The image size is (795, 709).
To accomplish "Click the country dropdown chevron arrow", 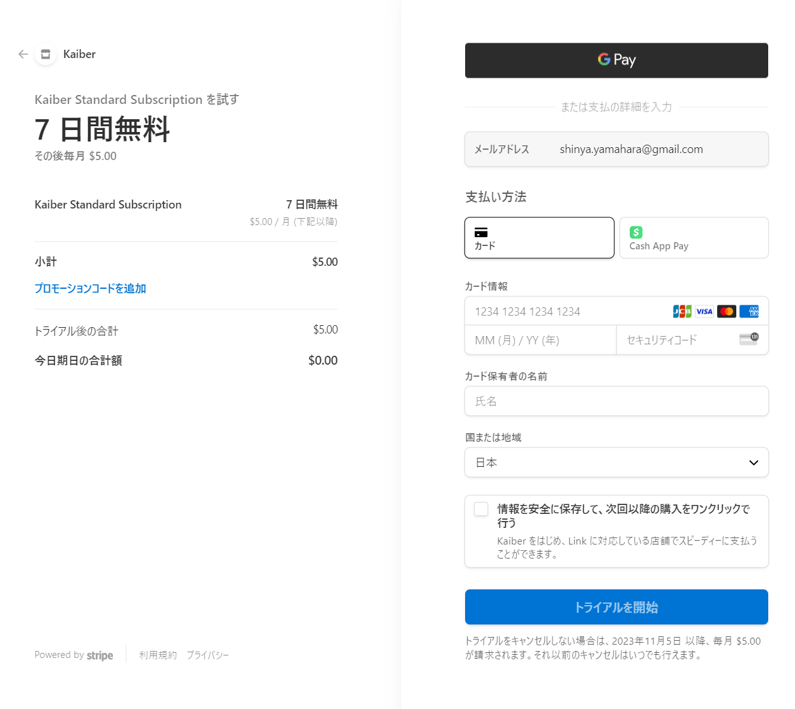I will point(754,462).
